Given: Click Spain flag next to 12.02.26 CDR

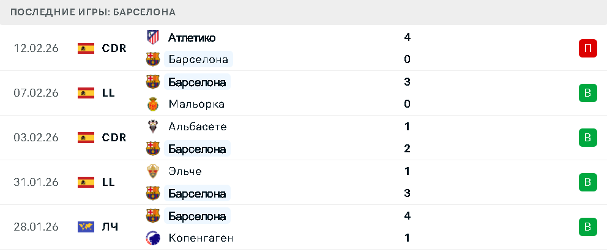Looking at the screenshot, I should (86, 48).
